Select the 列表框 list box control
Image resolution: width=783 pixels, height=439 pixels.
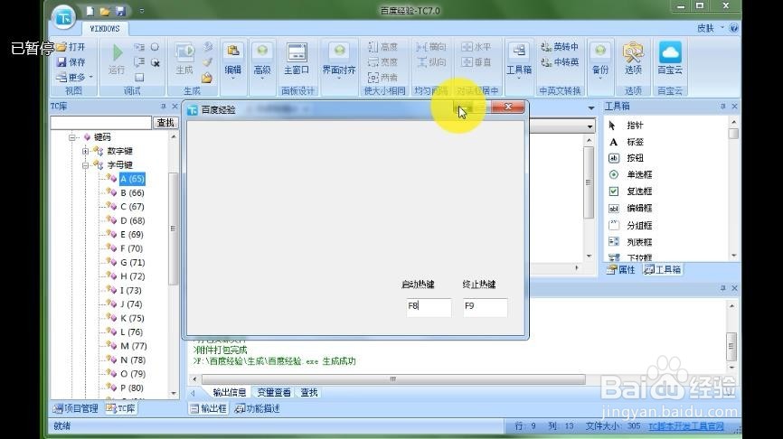pyautogui.click(x=630, y=242)
